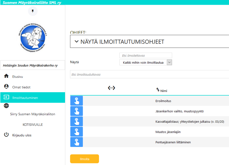This screenshot has height=165, width=229.
Task: Select Ilmoittautuminen in the sidebar
Action: point(33,97)
